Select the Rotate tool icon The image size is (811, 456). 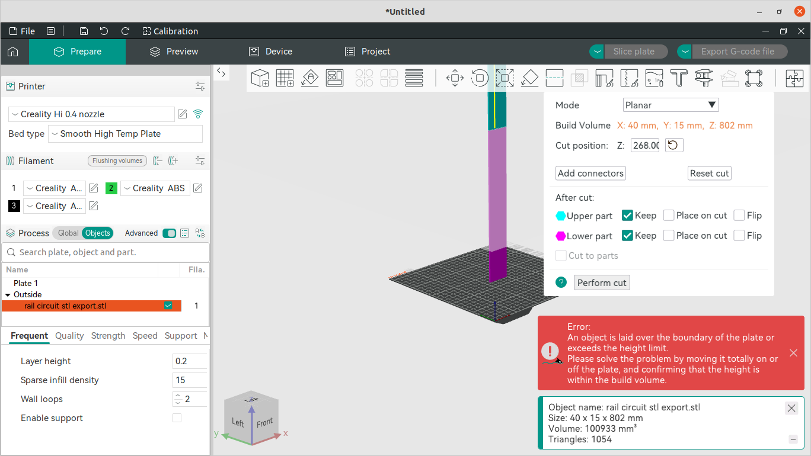[x=480, y=78]
